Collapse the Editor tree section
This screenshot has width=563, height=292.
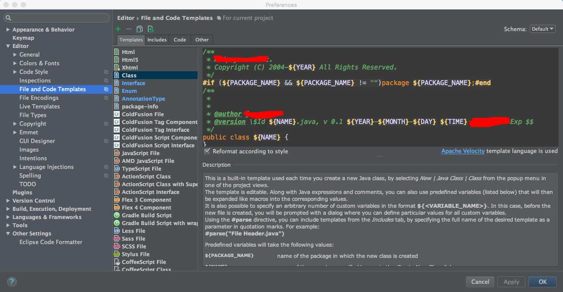coord(8,46)
